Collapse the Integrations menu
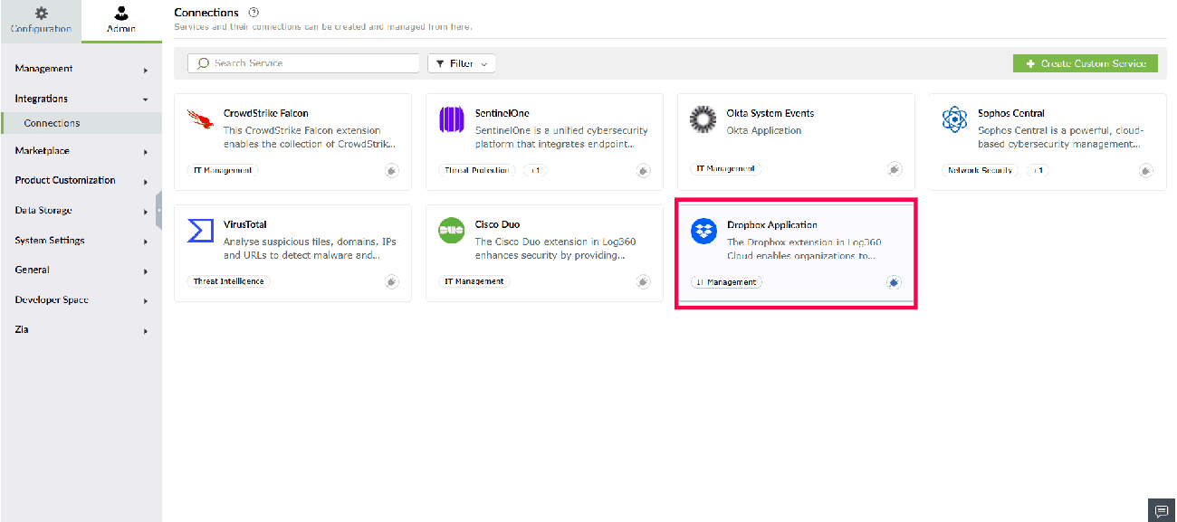The width and height of the screenshot is (1177, 522). click(81, 99)
